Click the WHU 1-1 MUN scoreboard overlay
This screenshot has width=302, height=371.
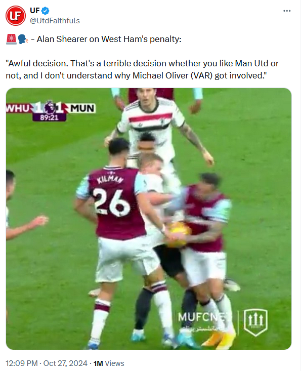(51, 111)
